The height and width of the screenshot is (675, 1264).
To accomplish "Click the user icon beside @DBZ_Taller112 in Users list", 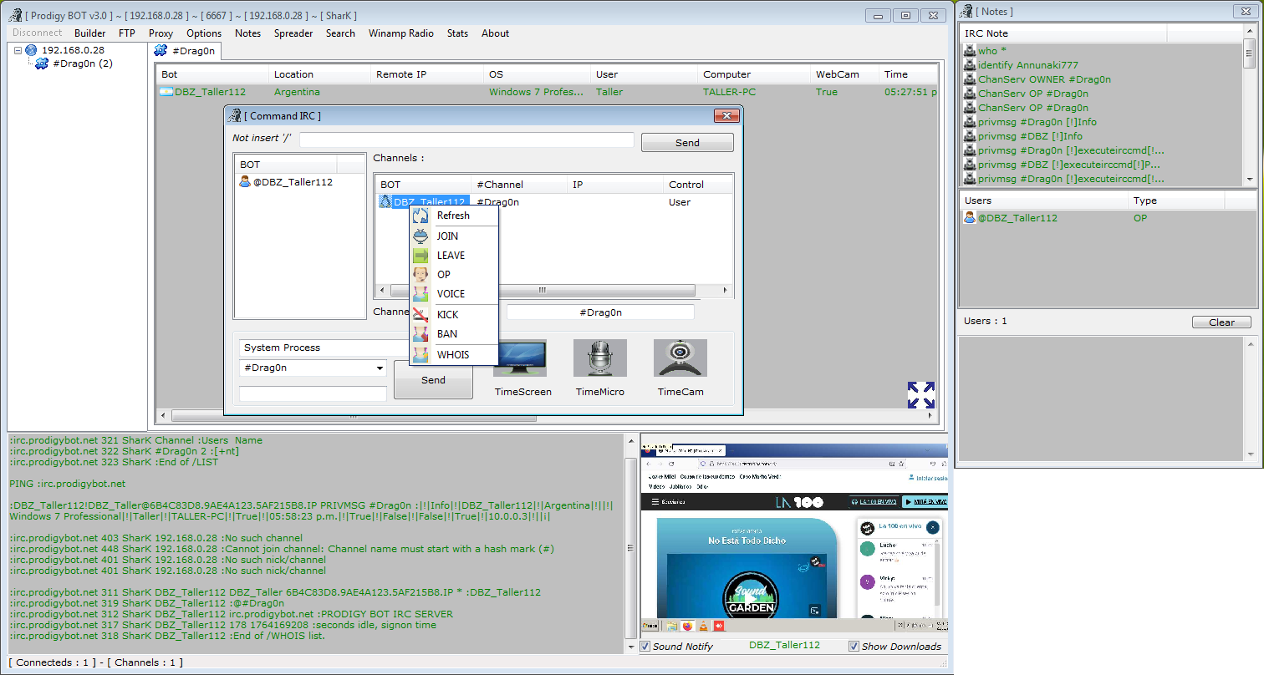I will 970,218.
